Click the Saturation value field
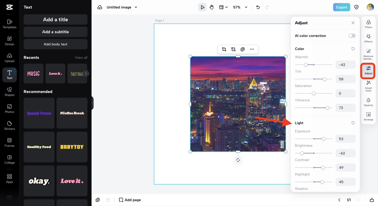This screenshot has width=378, height=206. pos(346,93)
